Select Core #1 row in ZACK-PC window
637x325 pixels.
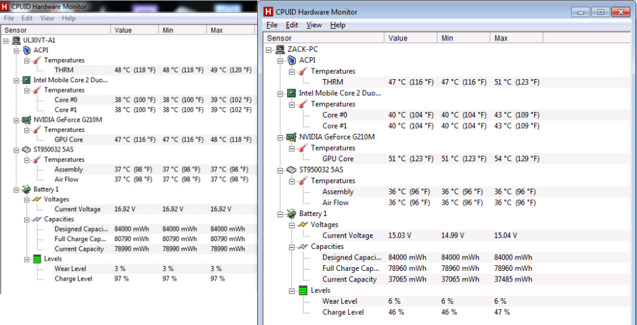[431, 126]
